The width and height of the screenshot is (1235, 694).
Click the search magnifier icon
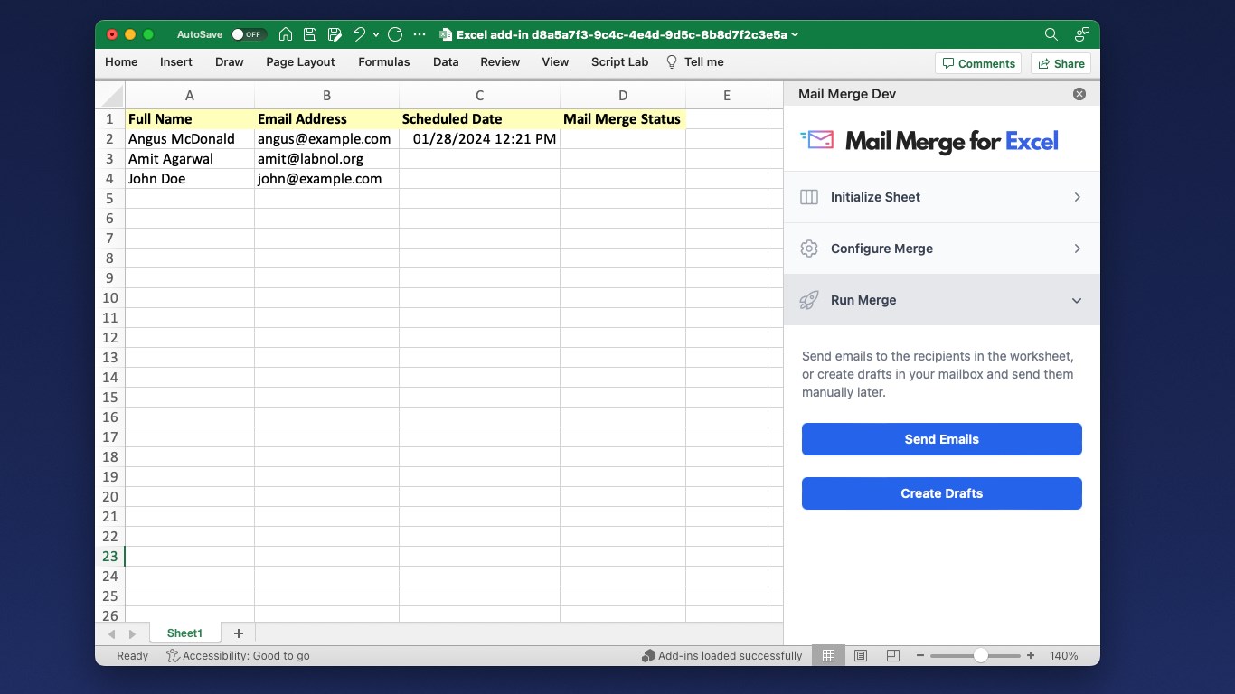[1051, 34]
